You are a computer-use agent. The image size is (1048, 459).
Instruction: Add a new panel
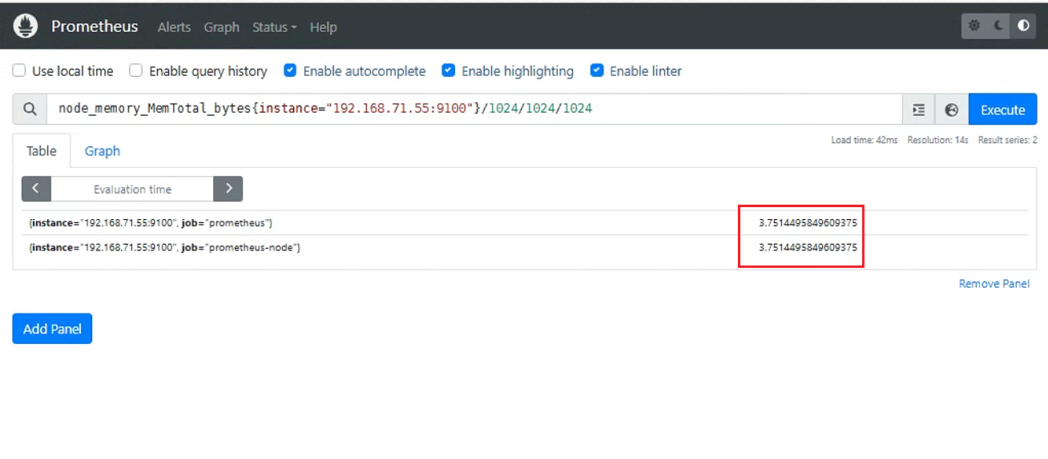click(x=52, y=329)
